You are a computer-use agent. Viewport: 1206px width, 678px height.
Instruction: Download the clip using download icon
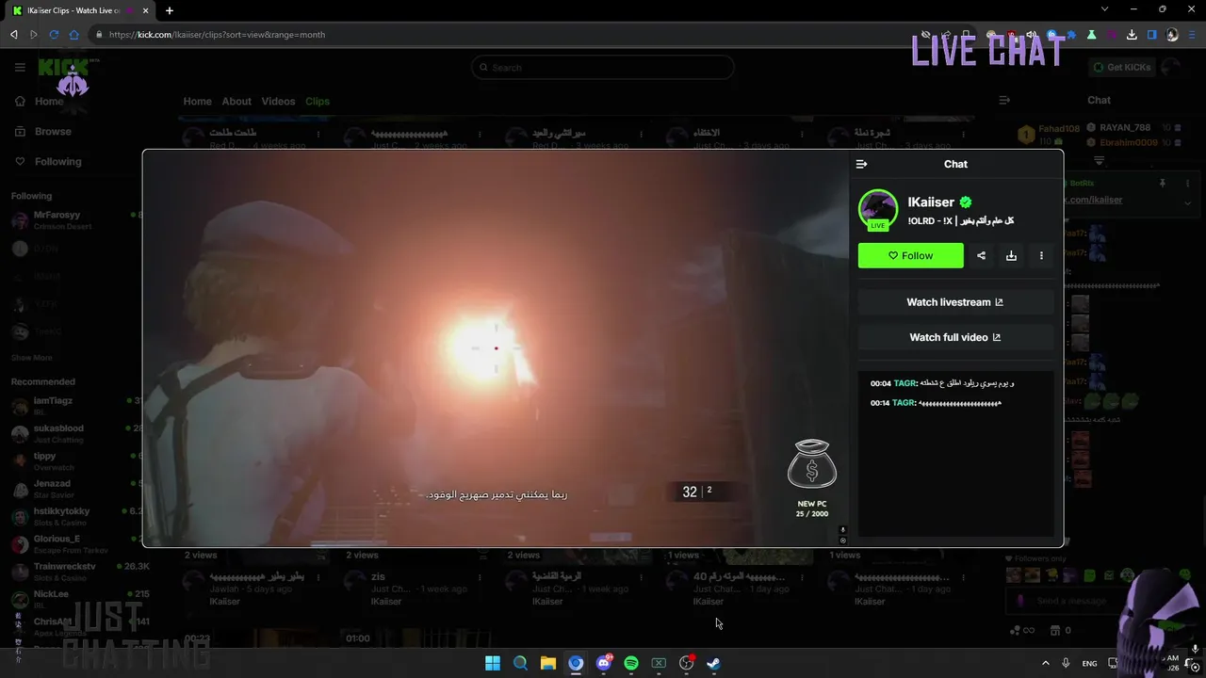pos(1011,255)
